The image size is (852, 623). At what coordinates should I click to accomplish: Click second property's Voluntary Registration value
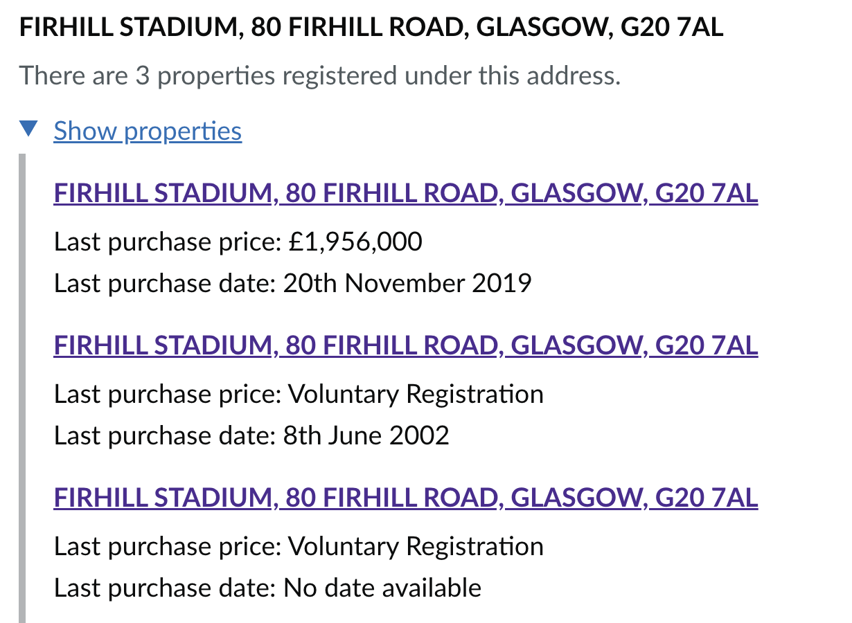point(416,395)
